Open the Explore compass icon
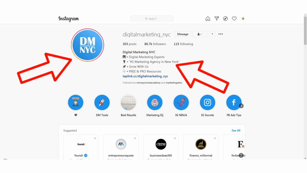307x173 pixels. coord(225,19)
